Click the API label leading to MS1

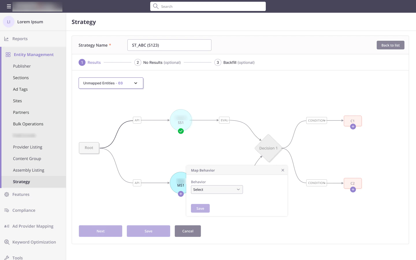pos(137,183)
